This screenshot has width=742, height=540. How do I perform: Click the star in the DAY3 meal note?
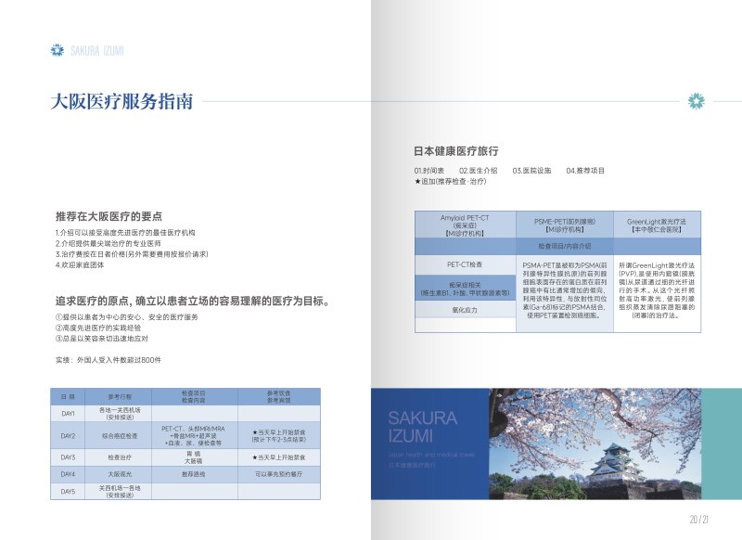point(255,457)
